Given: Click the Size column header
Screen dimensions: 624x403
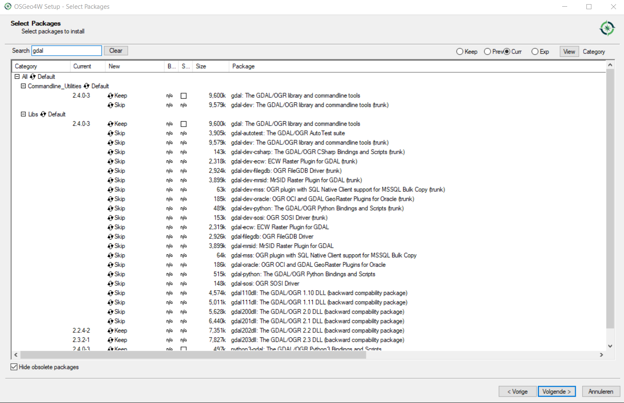Looking at the screenshot, I should (211, 66).
